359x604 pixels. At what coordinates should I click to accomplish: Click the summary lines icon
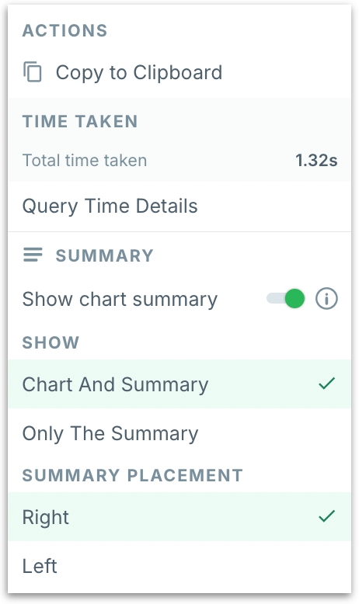[33, 255]
